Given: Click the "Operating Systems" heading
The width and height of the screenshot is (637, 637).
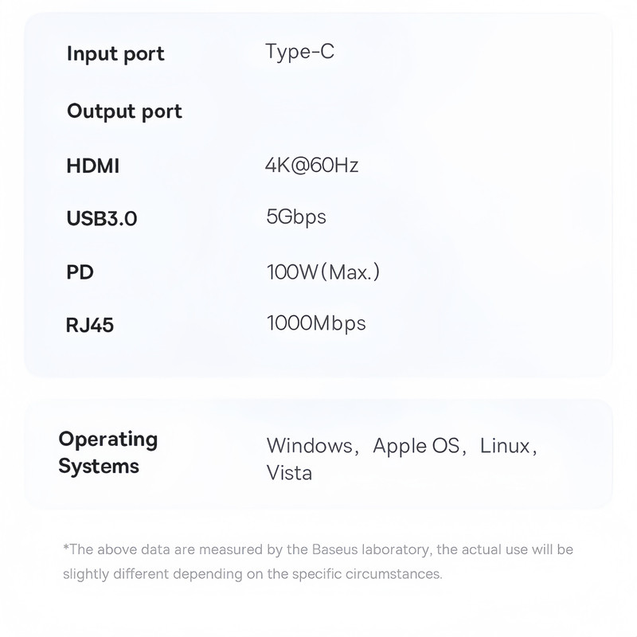Looking at the screenshot, I should click(107, 452).
